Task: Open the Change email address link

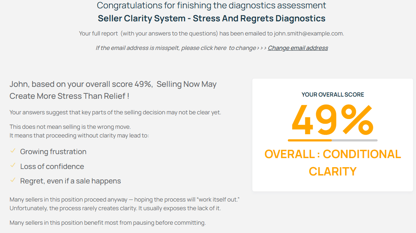Action: coord(298,48)
